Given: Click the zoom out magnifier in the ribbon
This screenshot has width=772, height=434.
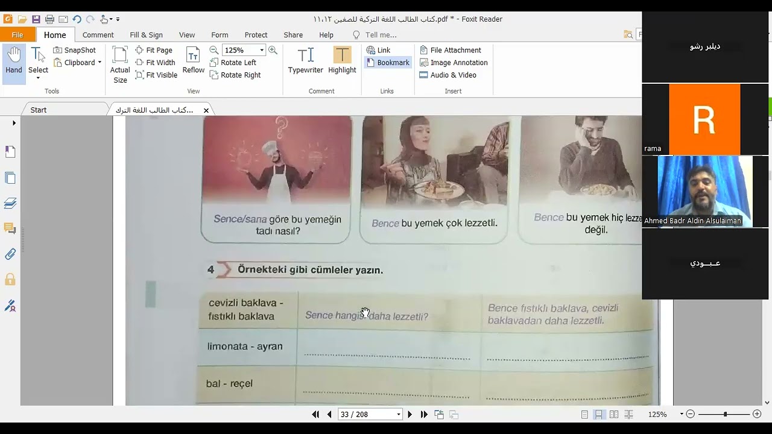Looking at the screenshot, I should tap(214, 50).
